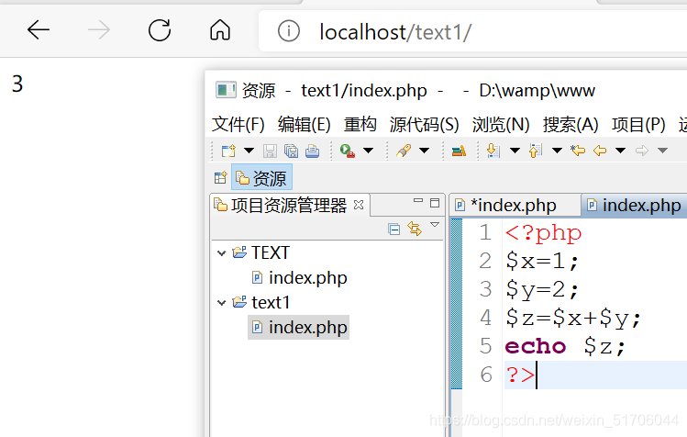The image size is (687, 437).
Task: Click the browser forward arrow
Action: tap(99, 30)
